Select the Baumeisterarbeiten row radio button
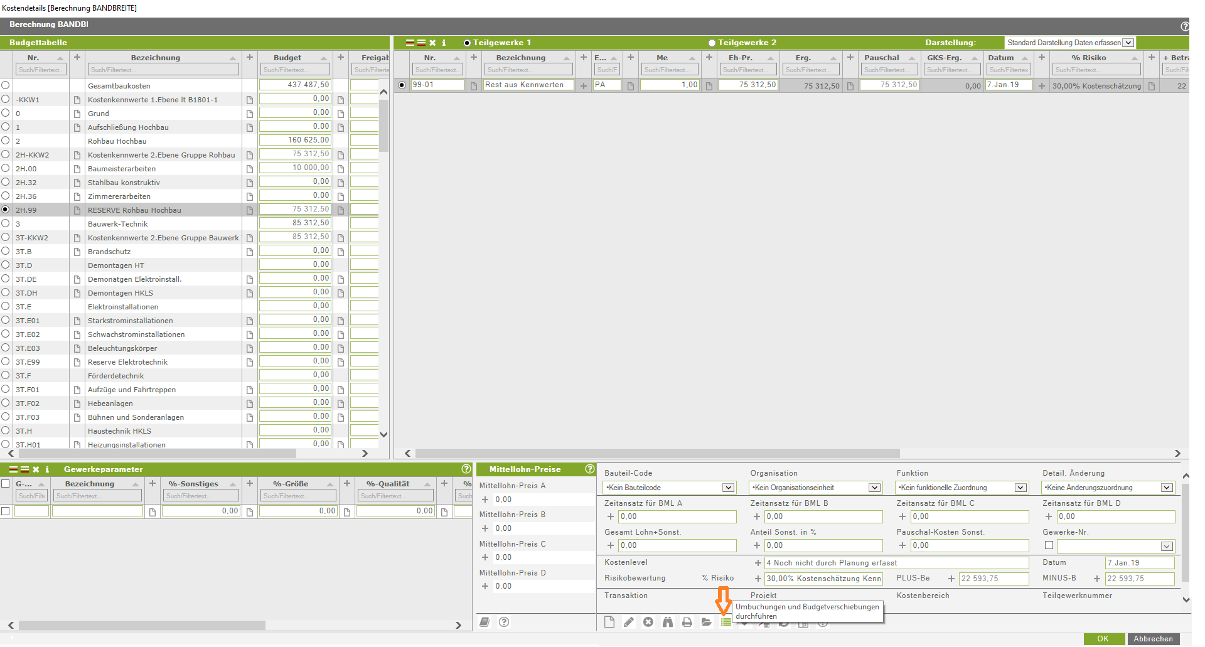 pyautogui.click(x=6, y=168)
